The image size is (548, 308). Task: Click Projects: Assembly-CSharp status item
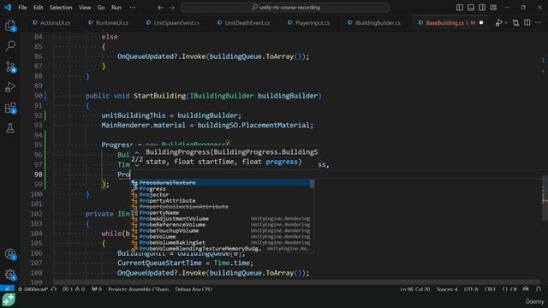tap(139, 289)
